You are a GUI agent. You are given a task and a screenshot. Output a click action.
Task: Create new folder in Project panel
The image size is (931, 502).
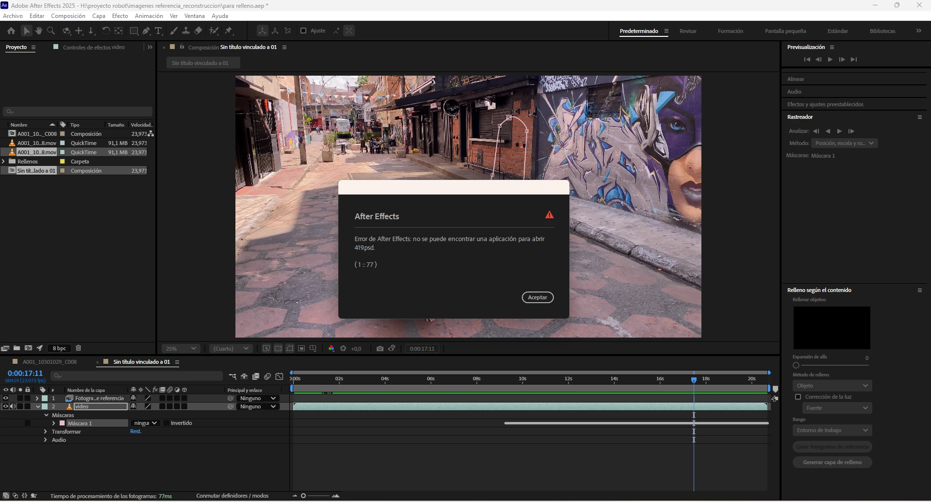(17, 348)
